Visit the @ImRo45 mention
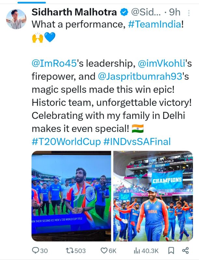The width and height of the screenshot is (199, 260). [54, 63]
